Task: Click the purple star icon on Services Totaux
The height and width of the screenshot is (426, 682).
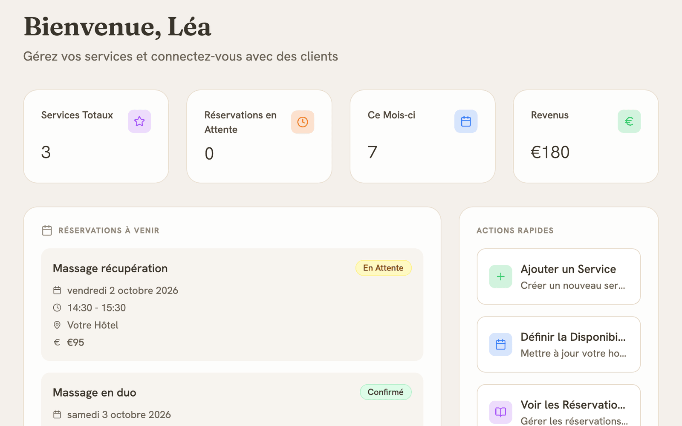Action: 139,121
